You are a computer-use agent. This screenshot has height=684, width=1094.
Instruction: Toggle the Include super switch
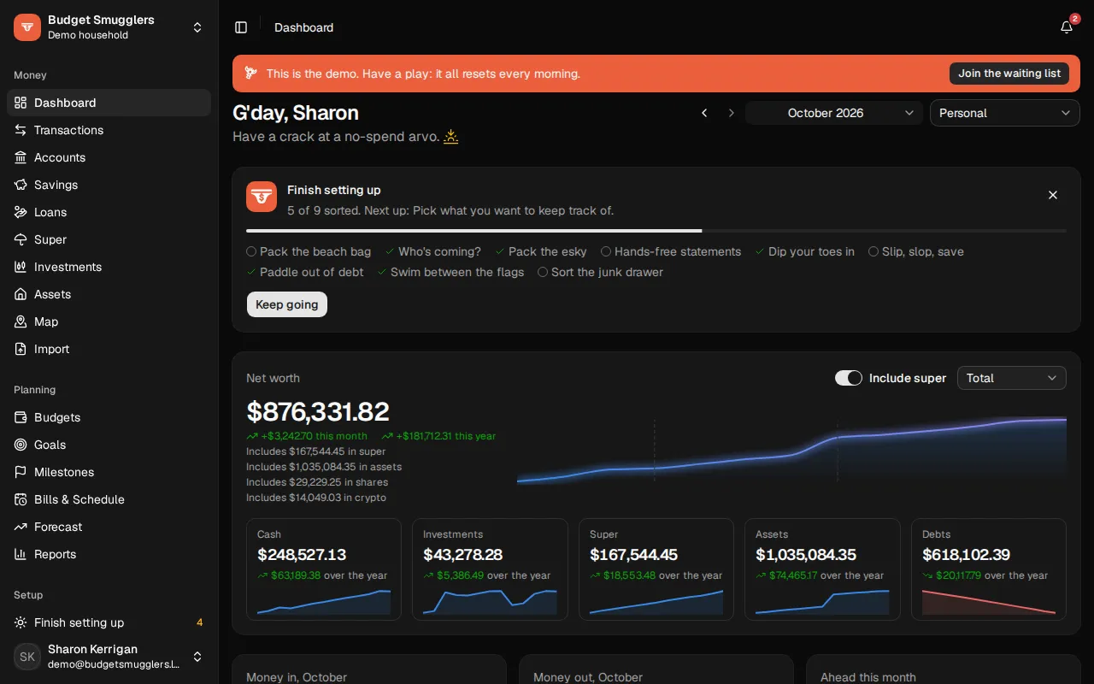849,378
